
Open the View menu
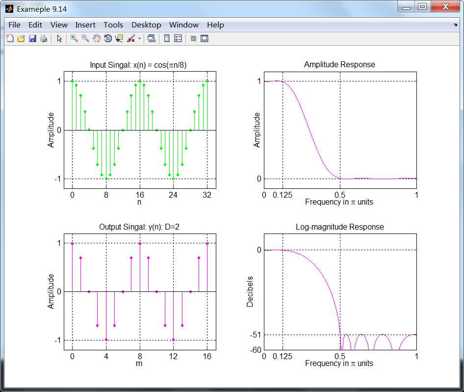point(59,25)
